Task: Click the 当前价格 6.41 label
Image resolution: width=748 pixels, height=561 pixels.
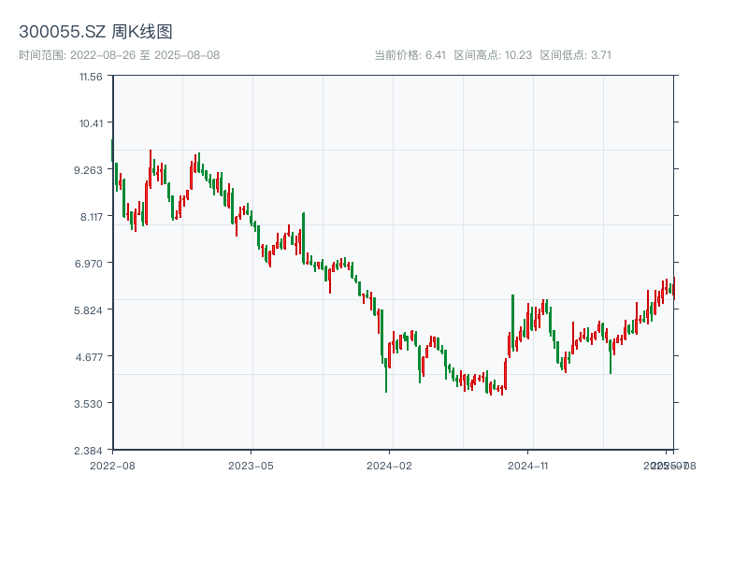Action: pyautogui.click(x=410, y=55)
